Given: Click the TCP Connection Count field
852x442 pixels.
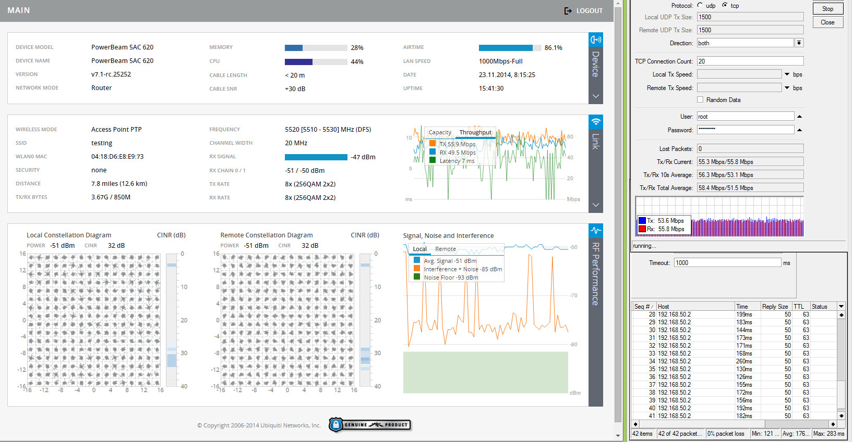Looking at the screenshot, I should coord(750,61).
